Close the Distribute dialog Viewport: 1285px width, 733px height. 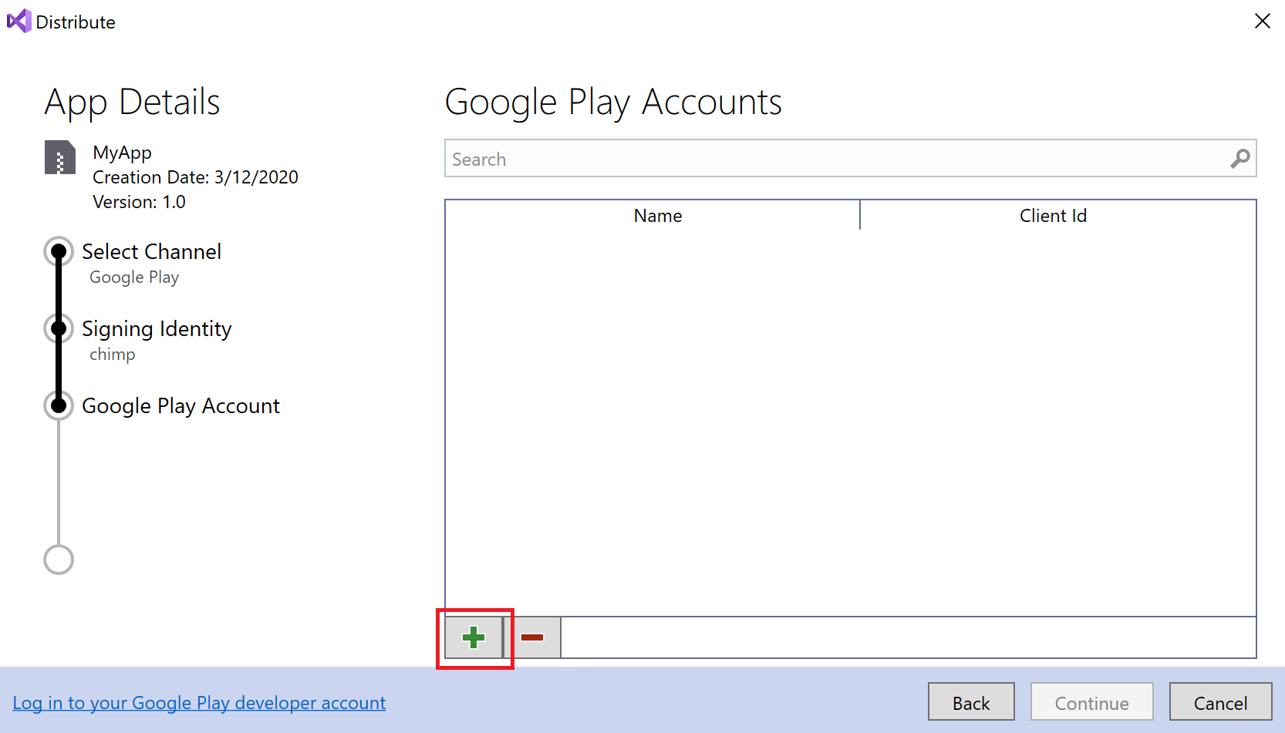pos(1262,21)
